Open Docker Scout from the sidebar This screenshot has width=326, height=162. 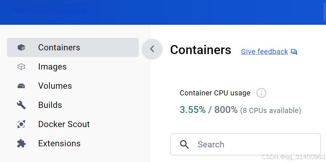click(73, 124)
